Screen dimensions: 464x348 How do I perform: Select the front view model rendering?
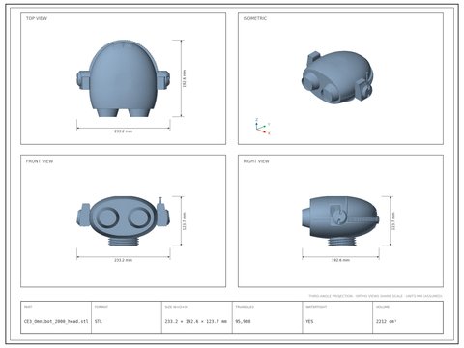coord(124,220)
